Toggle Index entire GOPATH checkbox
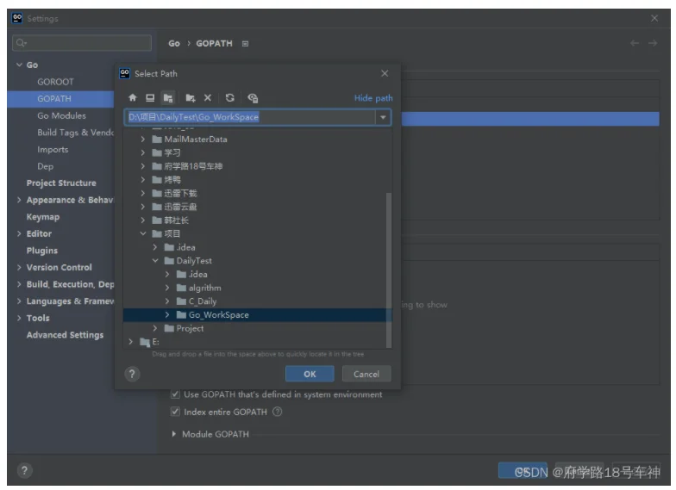Image resolution: width=676 pixels, height=490 pixels. coord(175,412)
